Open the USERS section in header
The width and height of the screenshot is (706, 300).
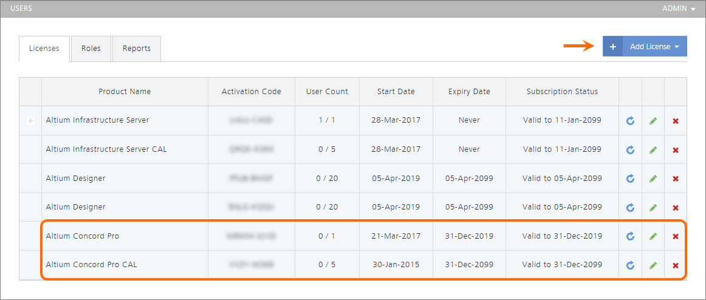coord(21,9)
